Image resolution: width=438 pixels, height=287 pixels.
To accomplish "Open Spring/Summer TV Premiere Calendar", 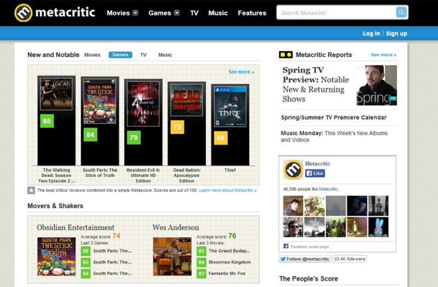I will pos(334,118).
